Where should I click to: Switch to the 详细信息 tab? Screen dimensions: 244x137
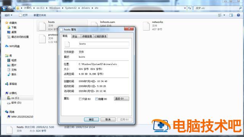(87, 37)
